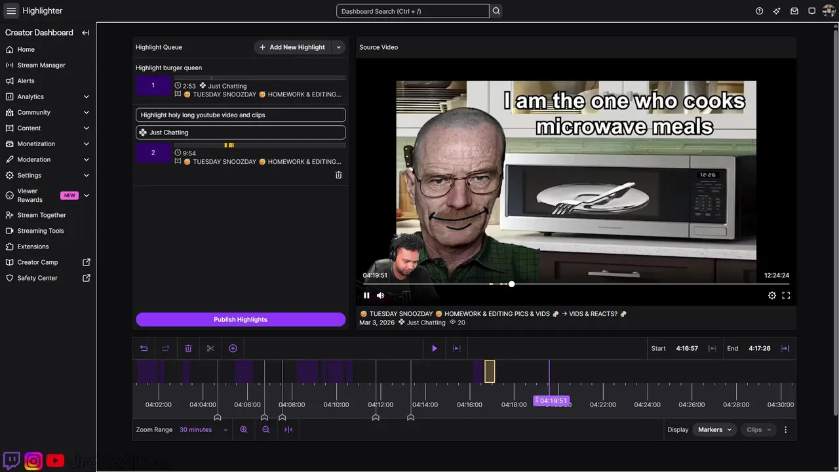This screenshot has height=472, width=839.
Task: Undo the last timeline edit
Action: coord(144,348)
